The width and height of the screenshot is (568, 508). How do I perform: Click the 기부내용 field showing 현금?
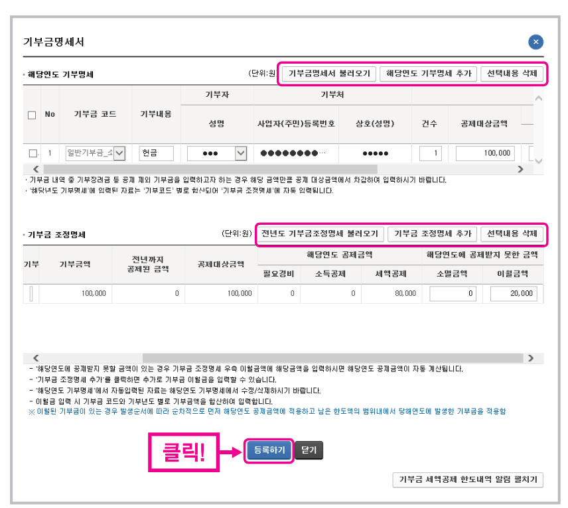coord(155,153)
